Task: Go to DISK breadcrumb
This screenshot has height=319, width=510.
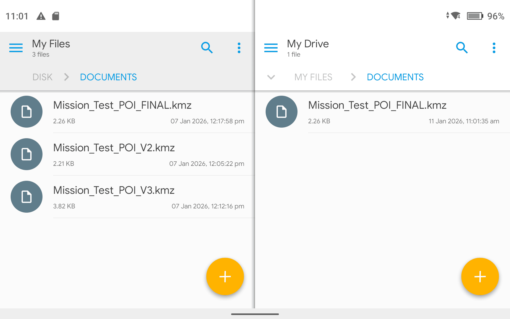Action: click(42, 77)
